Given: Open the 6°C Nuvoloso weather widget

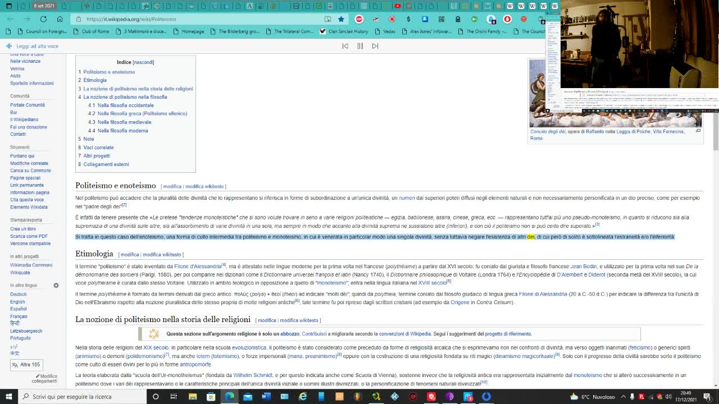Looking at the screenshot, I should pos(593,397).
